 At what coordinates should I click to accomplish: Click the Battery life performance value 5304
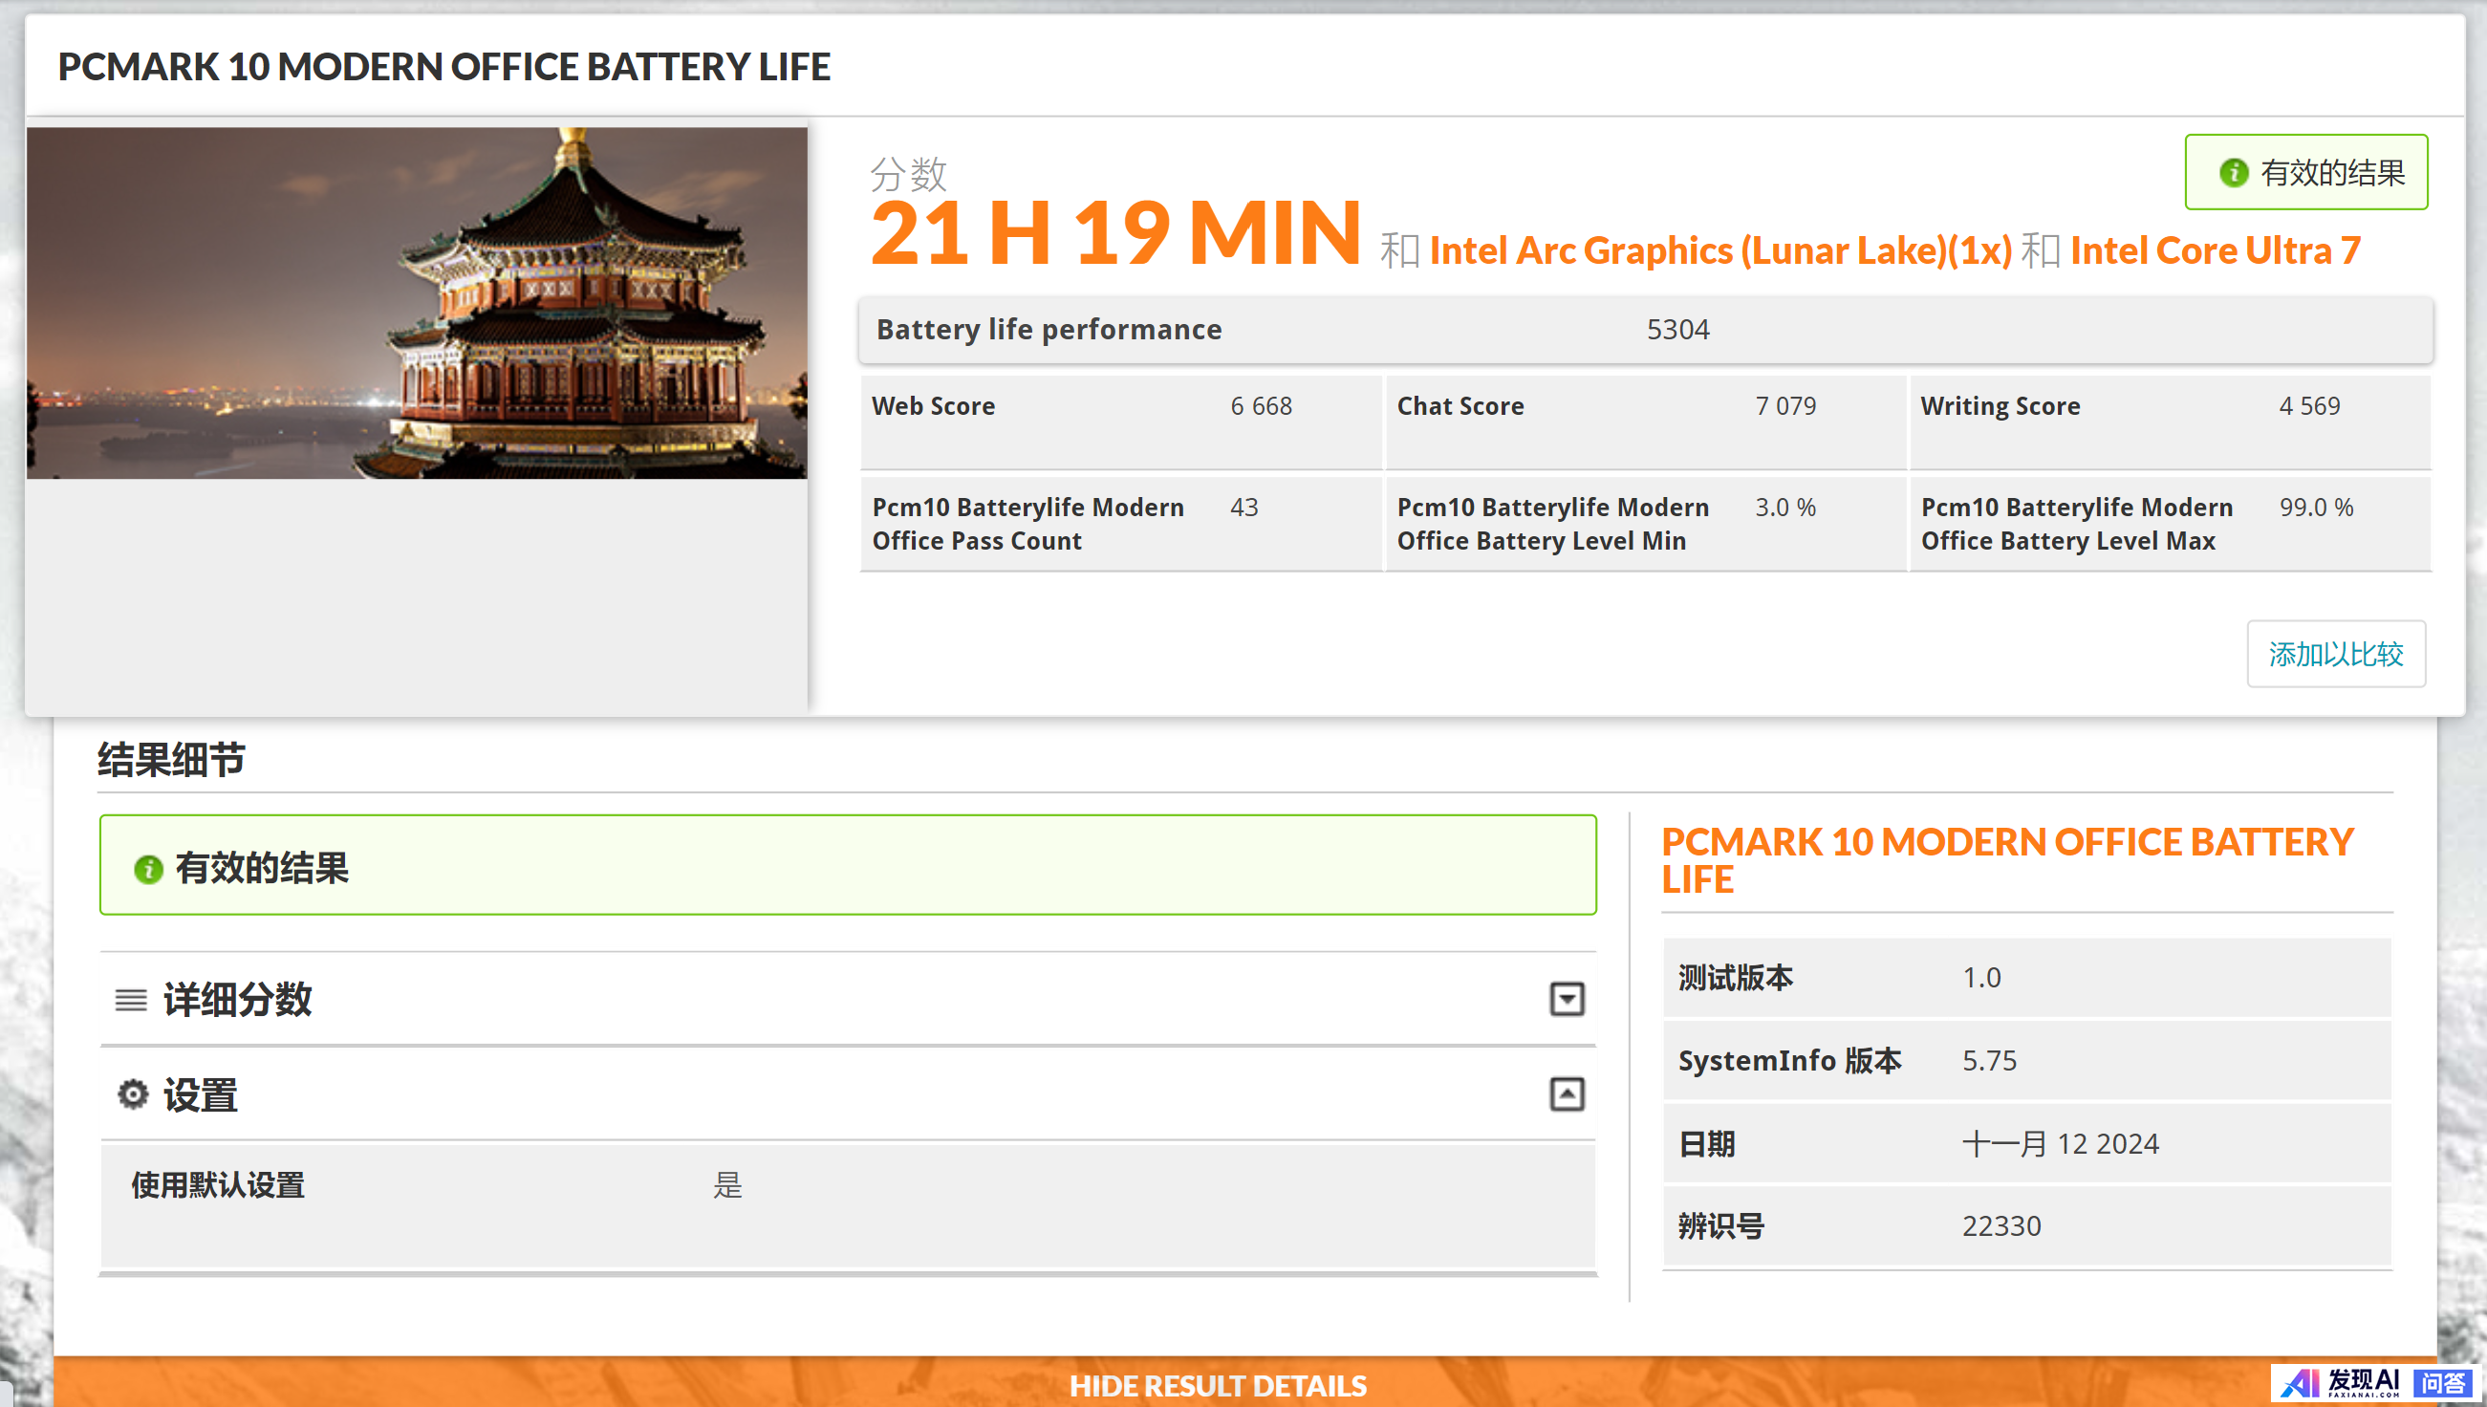(1678, 330)
